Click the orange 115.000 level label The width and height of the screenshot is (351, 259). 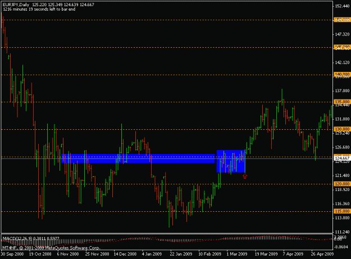pos(342,211)
